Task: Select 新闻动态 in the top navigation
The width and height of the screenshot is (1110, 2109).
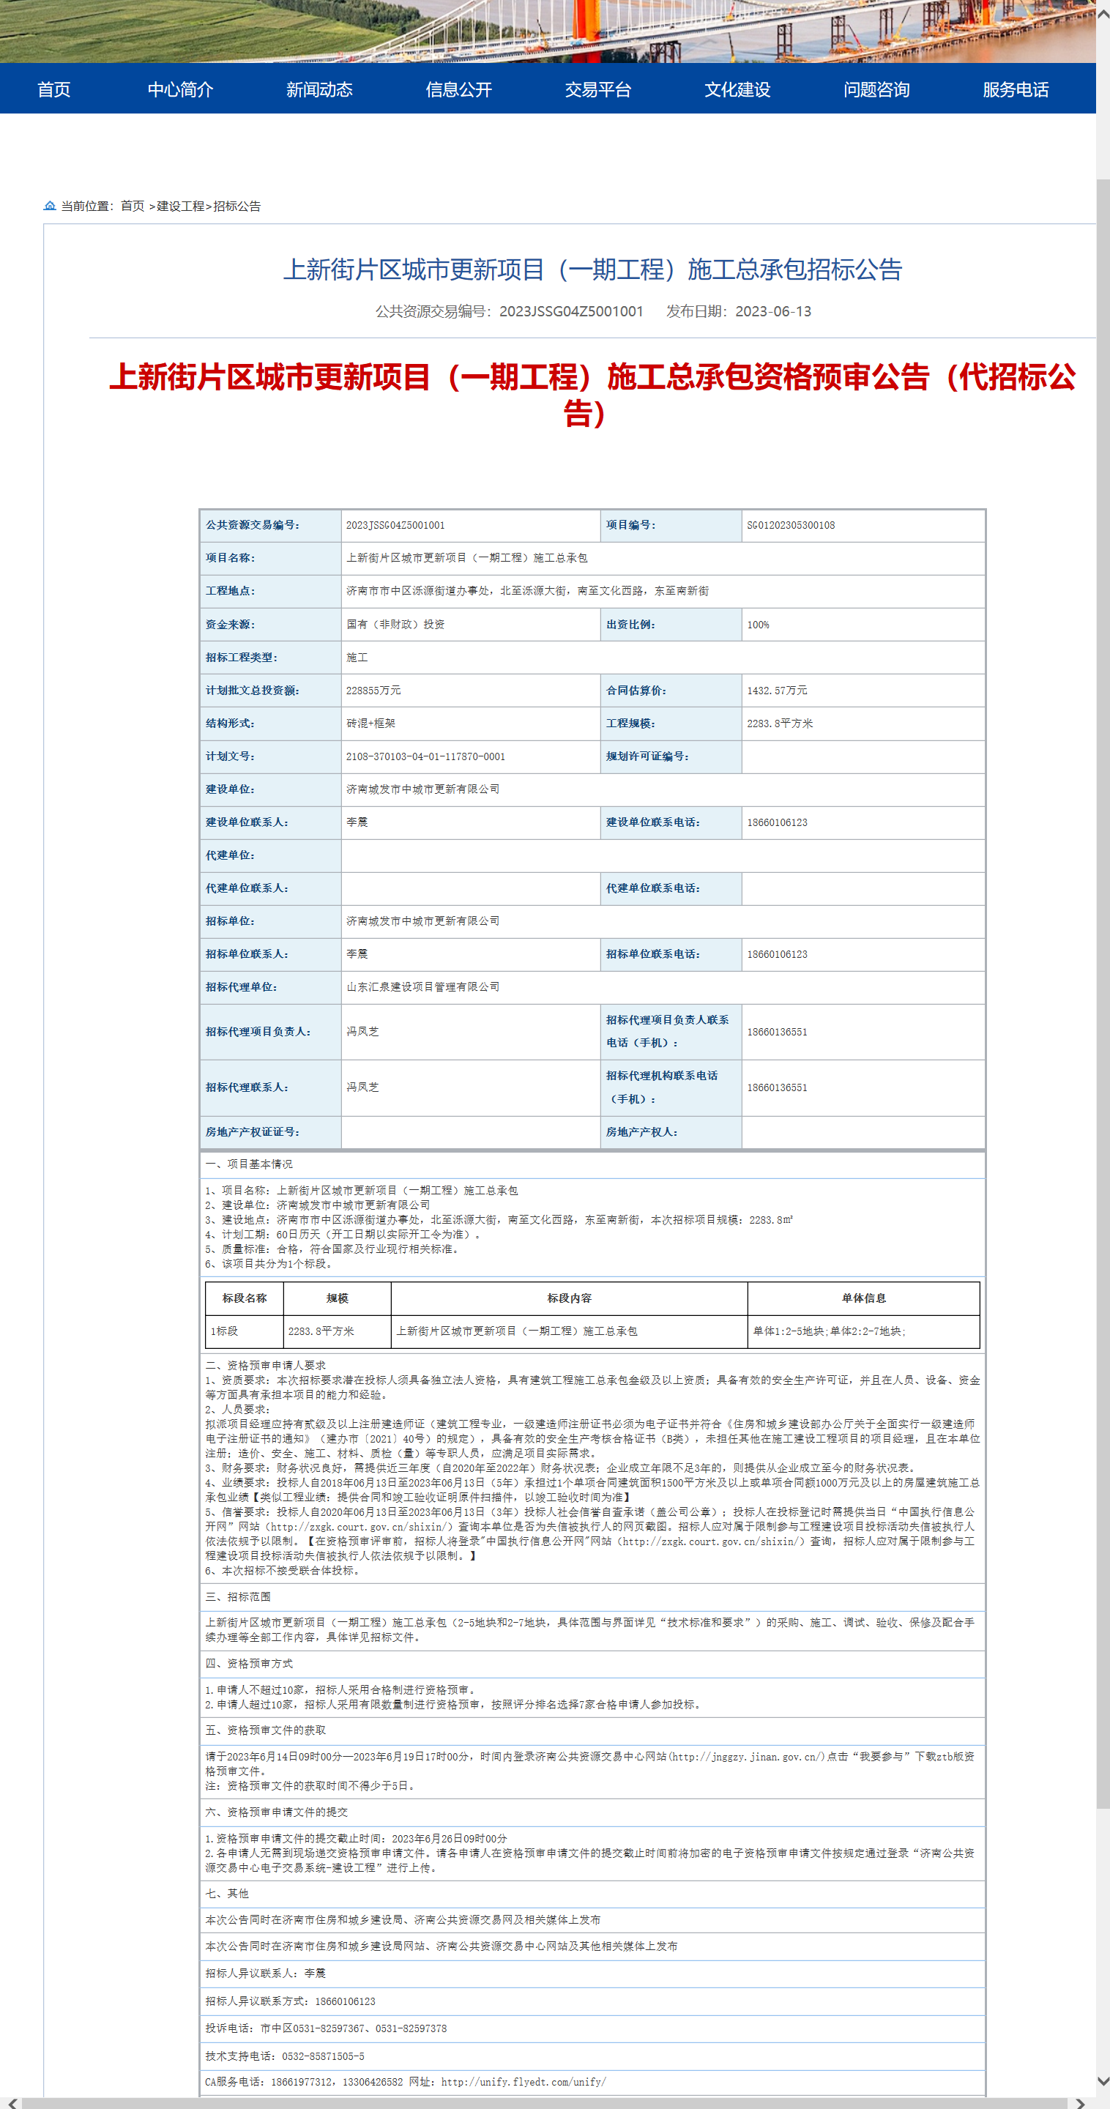Action: pyautogui.click(x=319, y=89)
